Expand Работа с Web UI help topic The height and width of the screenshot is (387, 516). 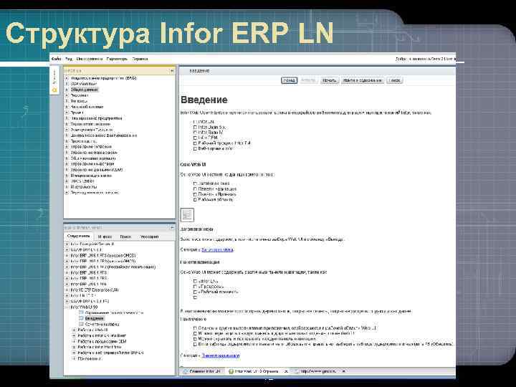(74, 330)
